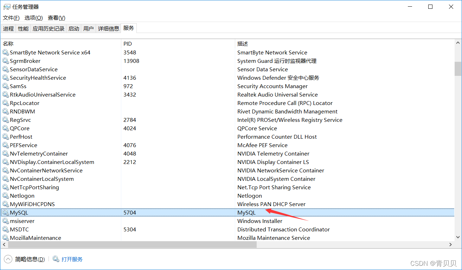Click the Netlogon service gear icon

[5, 196]
